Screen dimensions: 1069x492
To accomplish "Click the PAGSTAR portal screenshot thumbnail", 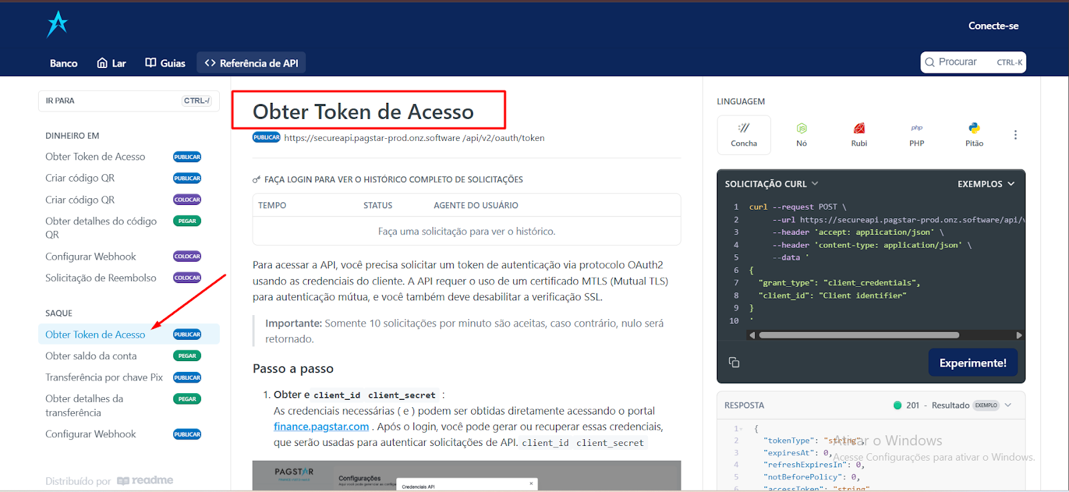I will 466,475.
